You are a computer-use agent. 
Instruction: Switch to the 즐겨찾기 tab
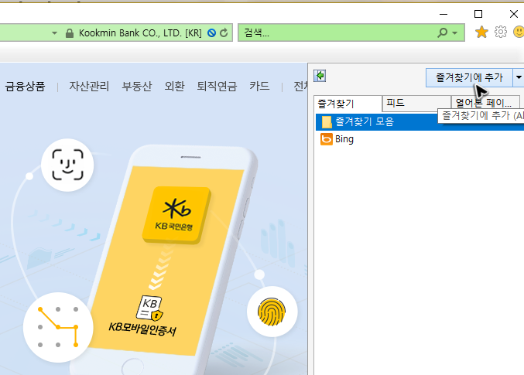(348, 104)
